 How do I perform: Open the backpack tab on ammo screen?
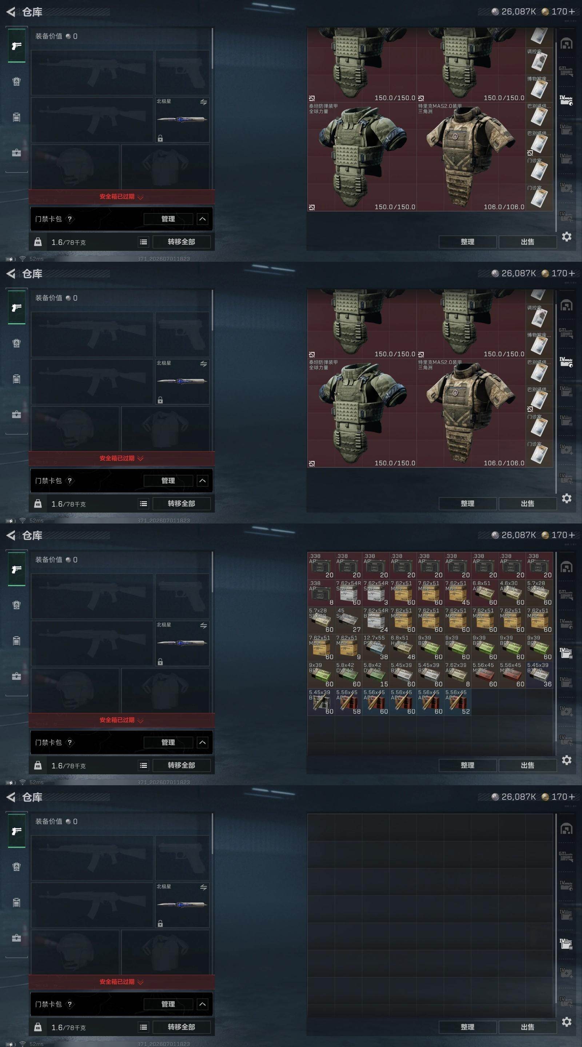tap(17, 605)
